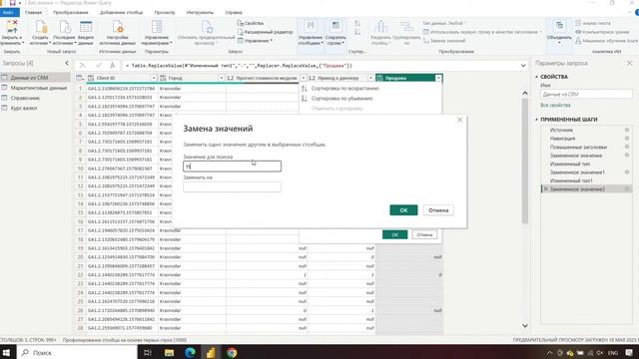The image size is (639, 359).
Task: Click Azure Machine Learning option
Action: pos(607,41)
